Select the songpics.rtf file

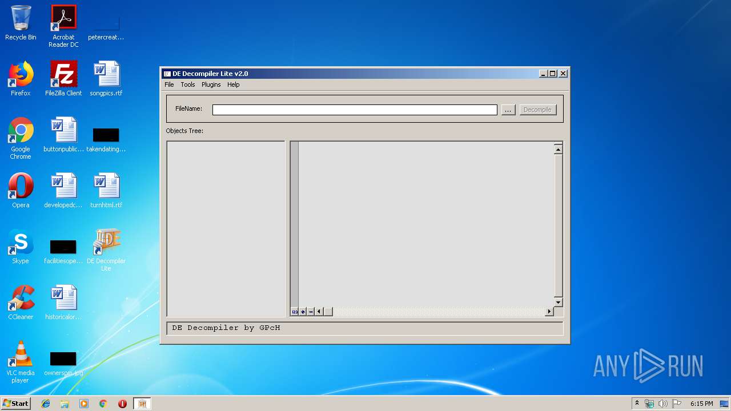[106, 79]
